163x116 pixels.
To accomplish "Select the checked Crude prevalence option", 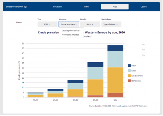I will tap(71, 31).
